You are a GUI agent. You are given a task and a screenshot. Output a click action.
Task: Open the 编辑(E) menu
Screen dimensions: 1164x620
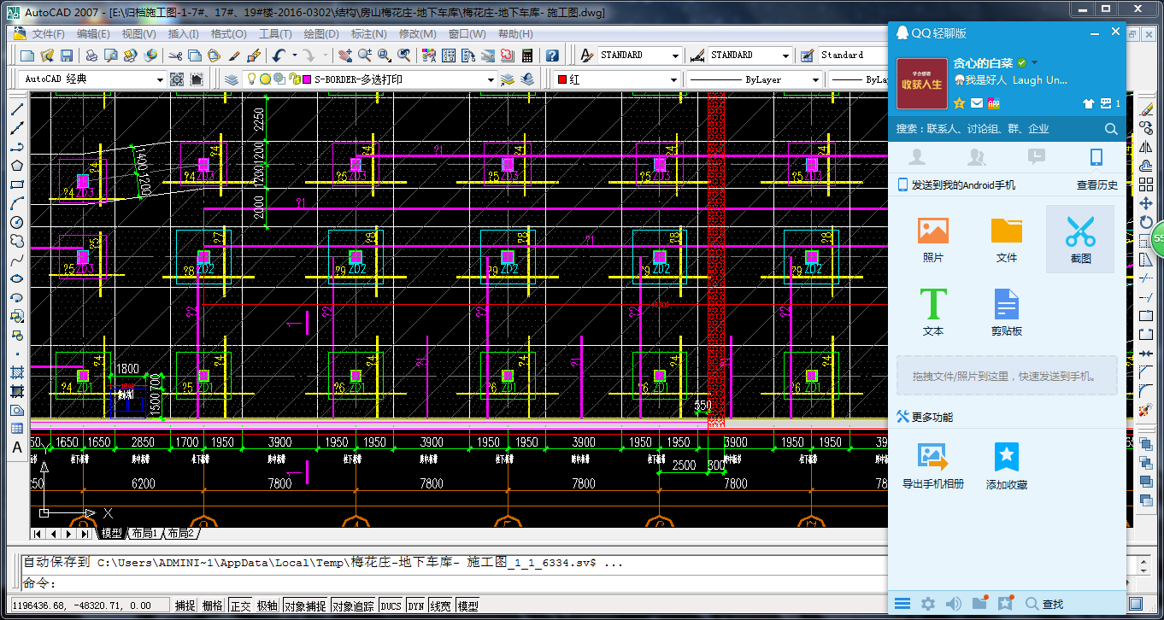(93, 34)
